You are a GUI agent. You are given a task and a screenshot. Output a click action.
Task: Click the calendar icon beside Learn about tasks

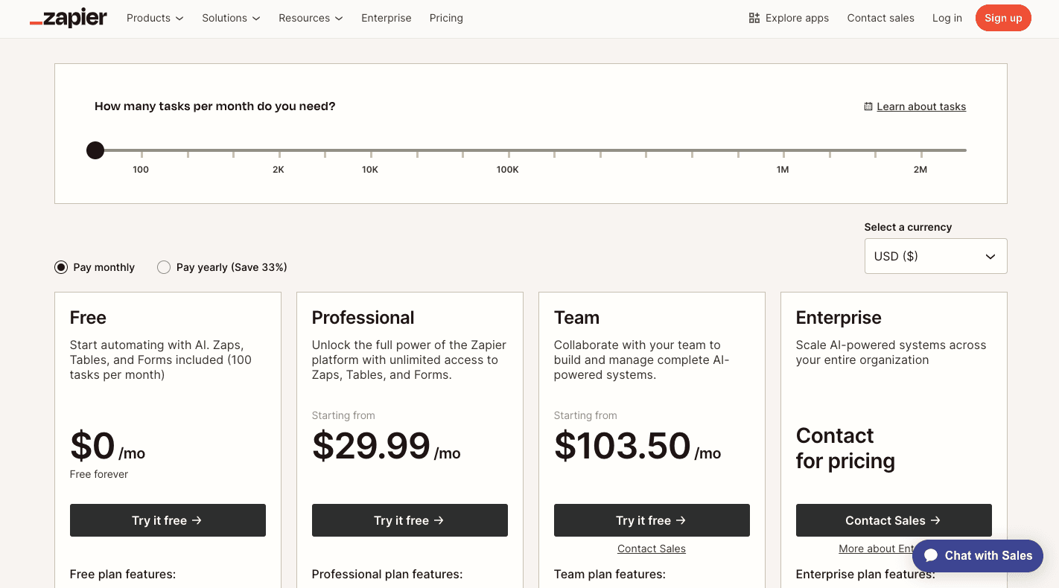coord(868,106)
